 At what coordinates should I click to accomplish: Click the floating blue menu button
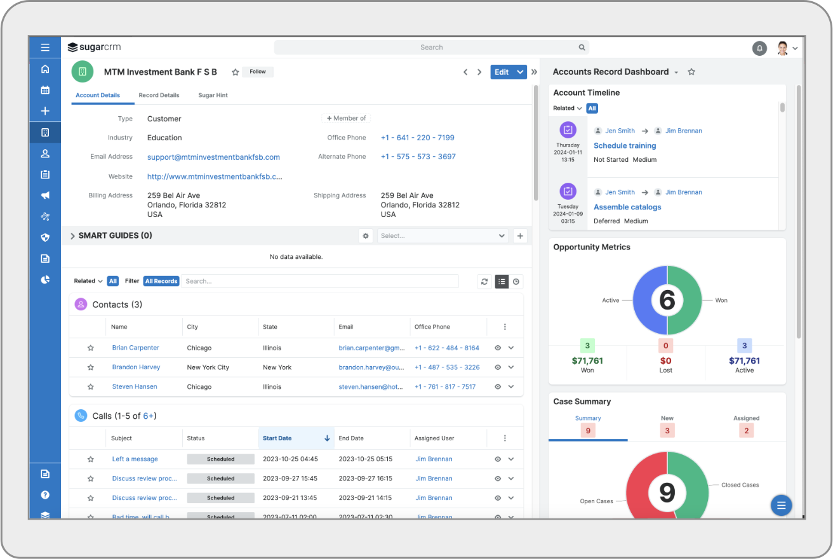[x=781, y=506]
